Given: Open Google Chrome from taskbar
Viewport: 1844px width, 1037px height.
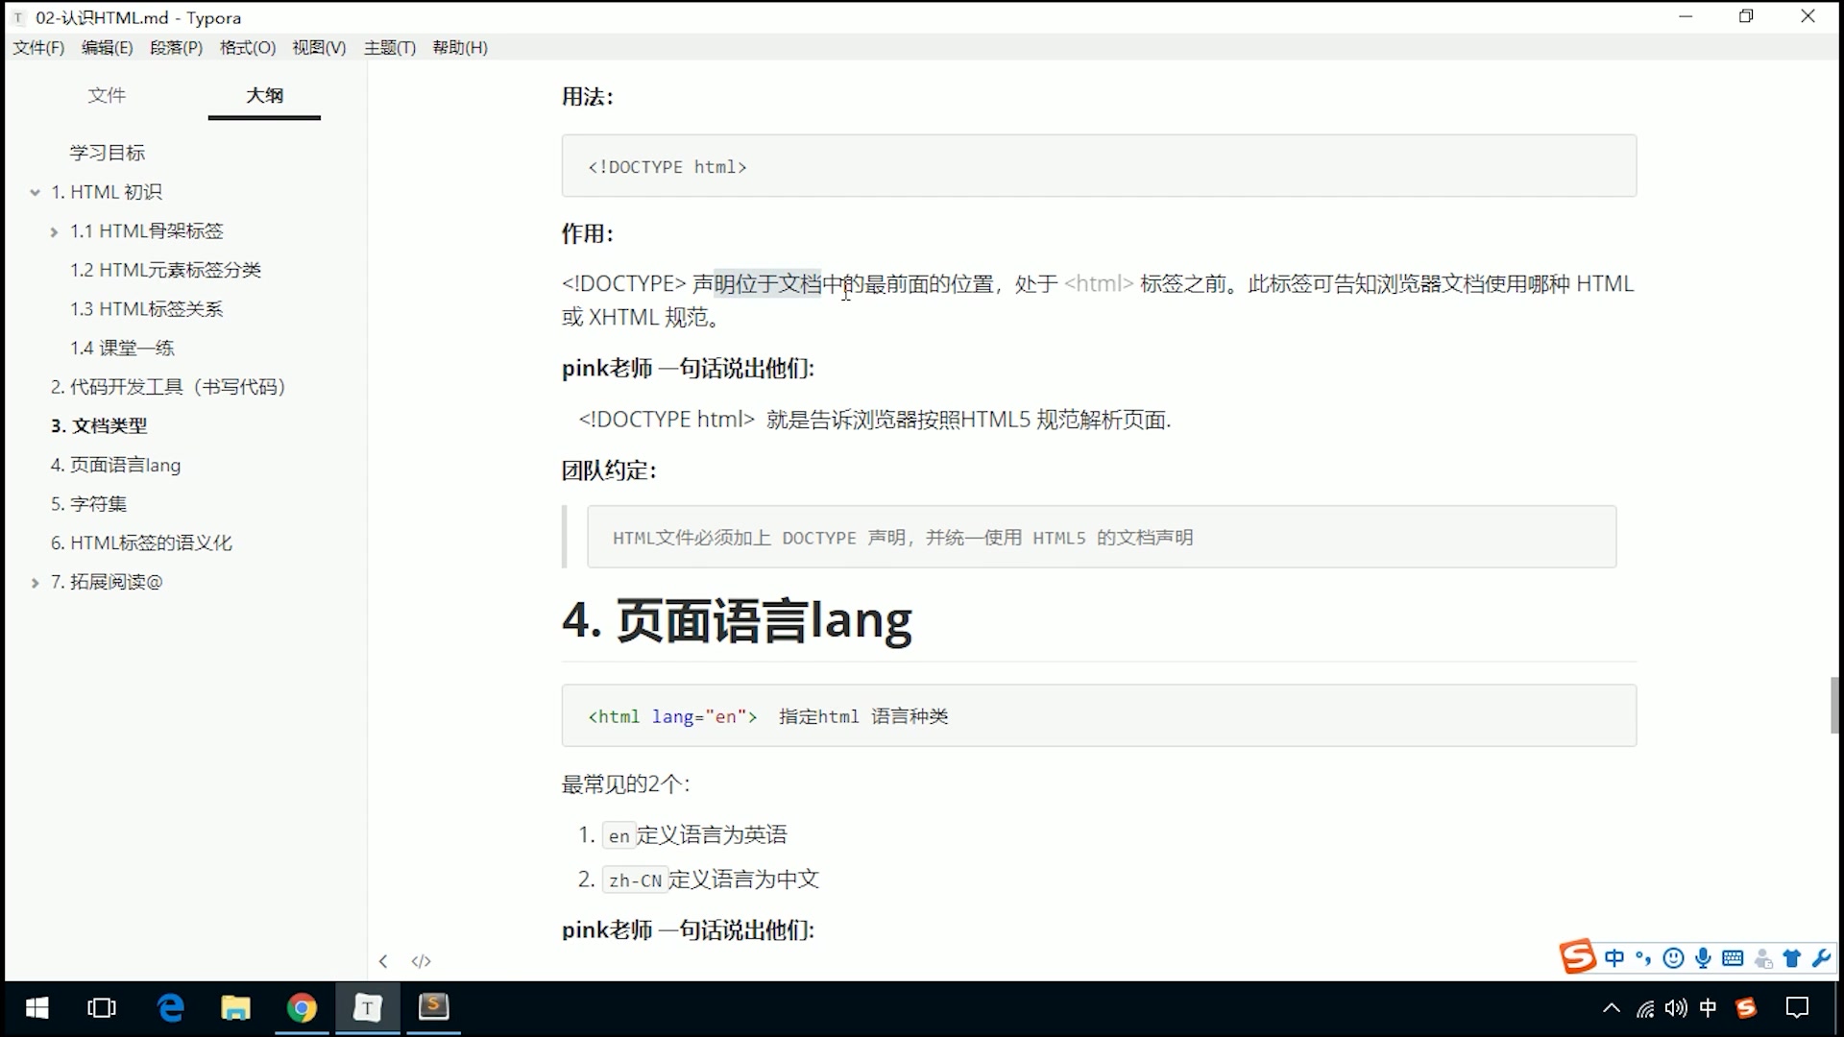Looking at the screenshot, I should pyautogui.click(x=302, y=1008).
